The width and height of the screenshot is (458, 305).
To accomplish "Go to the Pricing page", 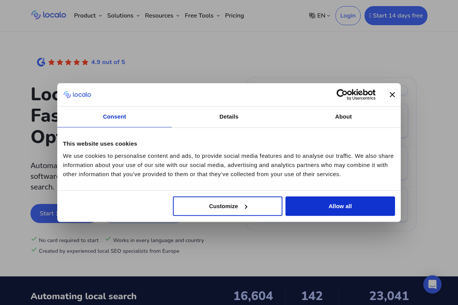I will point(234,16).
